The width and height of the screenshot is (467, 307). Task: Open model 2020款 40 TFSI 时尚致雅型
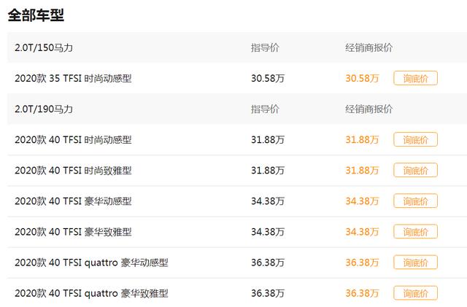click(x=73, y=171)
